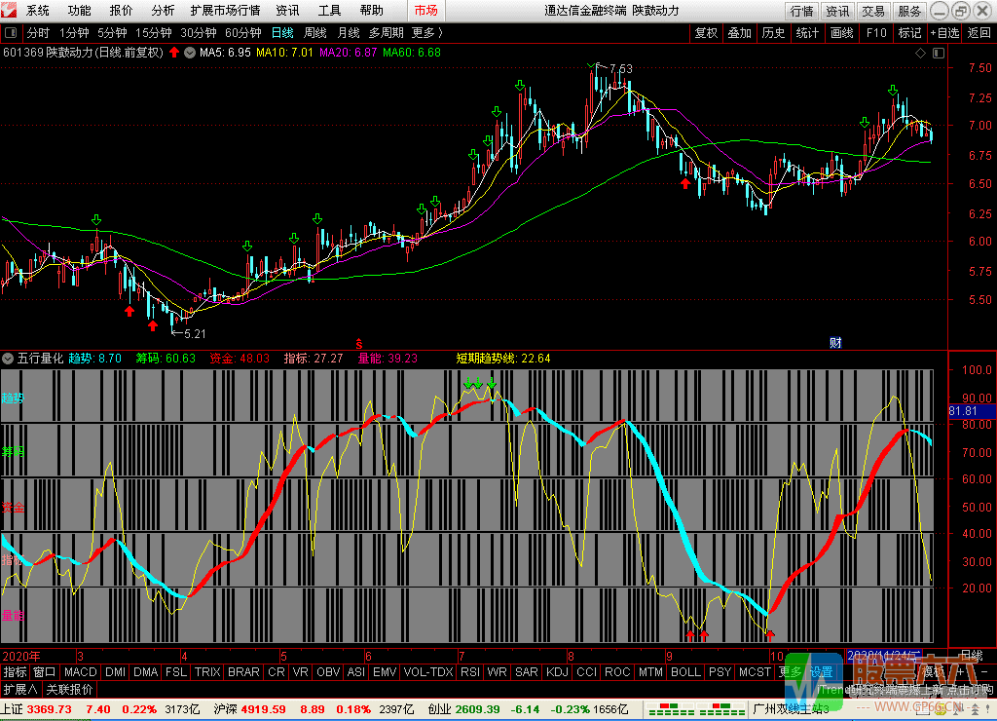997x721 pixels.
Task: Select the 日线 daily period
Action: click(282, 33)
